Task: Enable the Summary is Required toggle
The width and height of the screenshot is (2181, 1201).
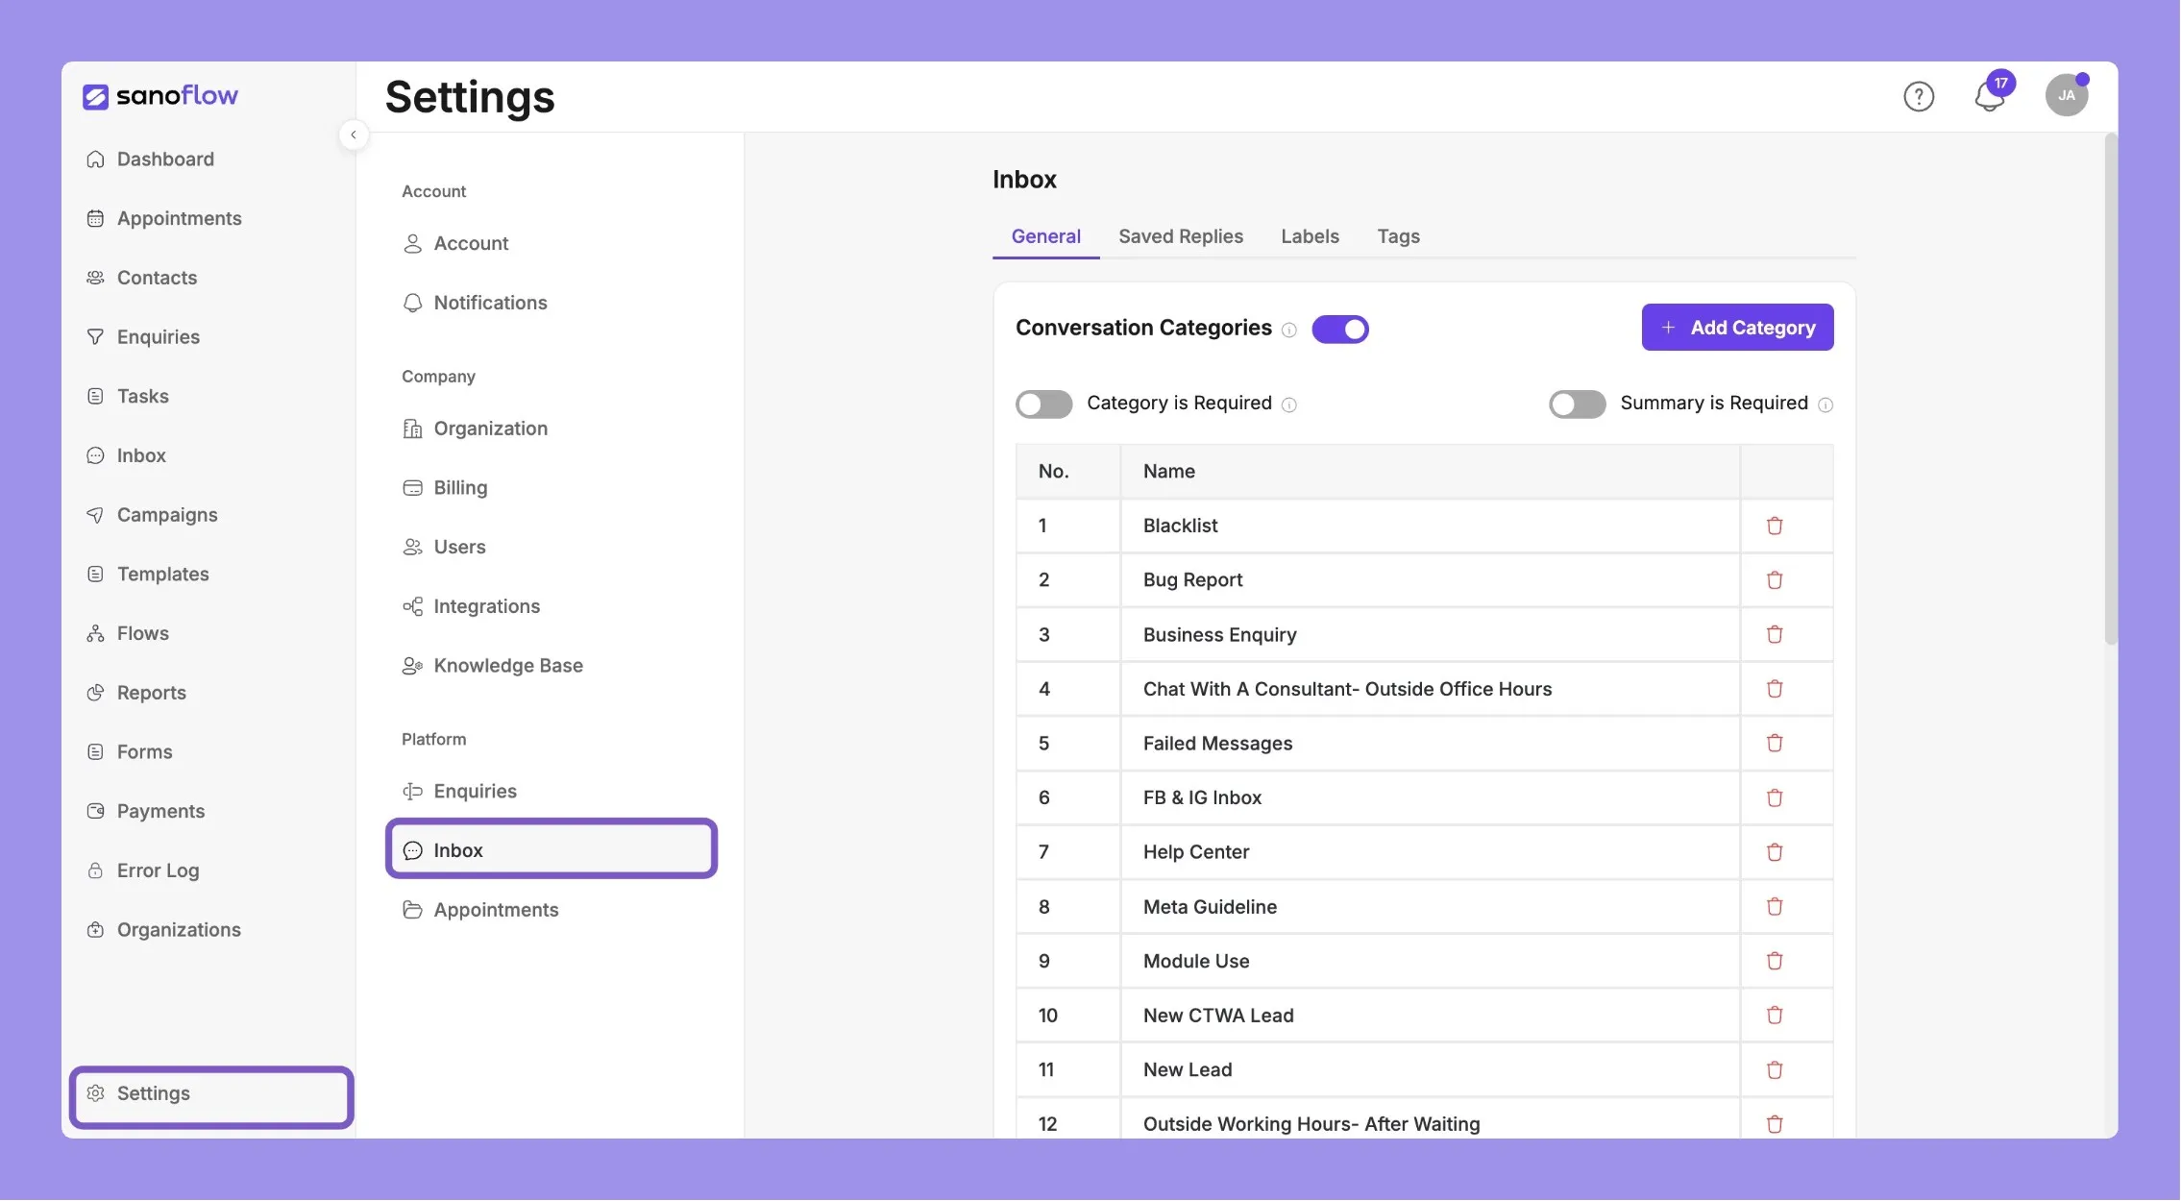Action: pyautogui.click(x=1578, y=404)
